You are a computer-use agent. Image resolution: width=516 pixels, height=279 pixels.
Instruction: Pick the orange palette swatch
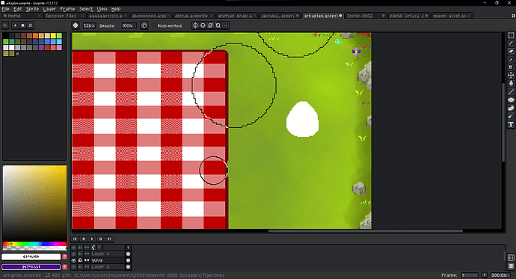pos(35,36)
